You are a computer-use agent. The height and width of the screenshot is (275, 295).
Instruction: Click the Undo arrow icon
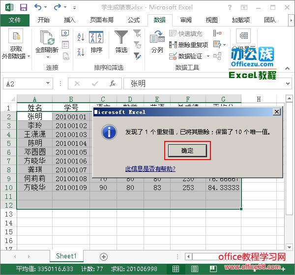point(38,7)
